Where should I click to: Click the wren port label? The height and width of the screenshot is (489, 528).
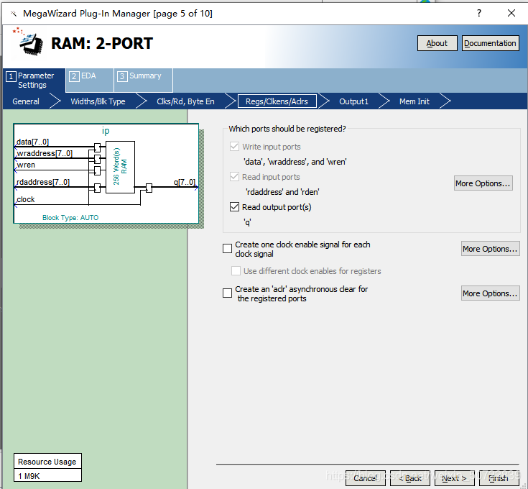click(x=26, y=165)
